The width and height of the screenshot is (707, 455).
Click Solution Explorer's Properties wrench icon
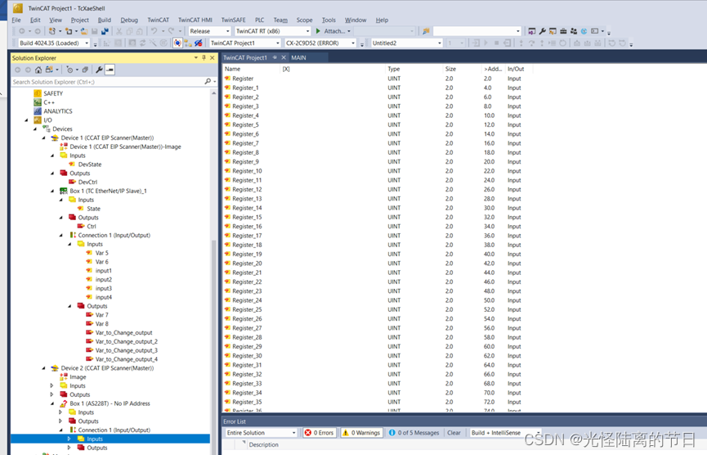[99, 70]
